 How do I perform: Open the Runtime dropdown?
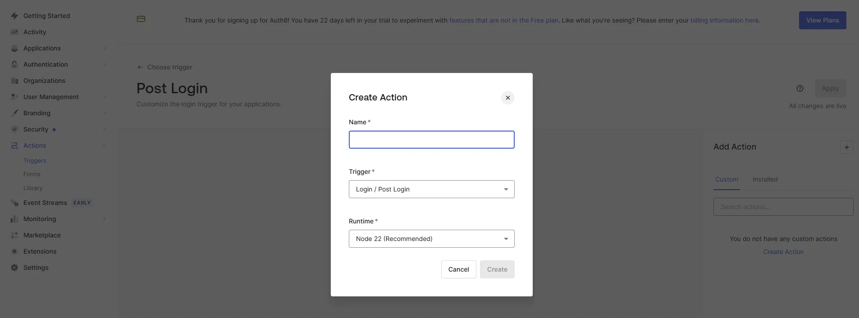[431, 239]
